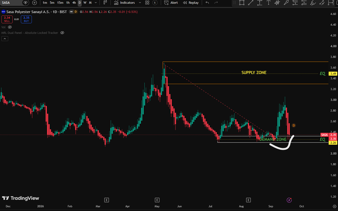Click the circular S button in the top toolbar
338x211 pixels.
tap(155, 3)
